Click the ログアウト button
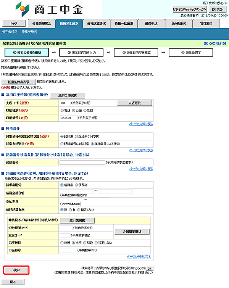The width and height of the screenshot is (229, 288). pos(218,10)
